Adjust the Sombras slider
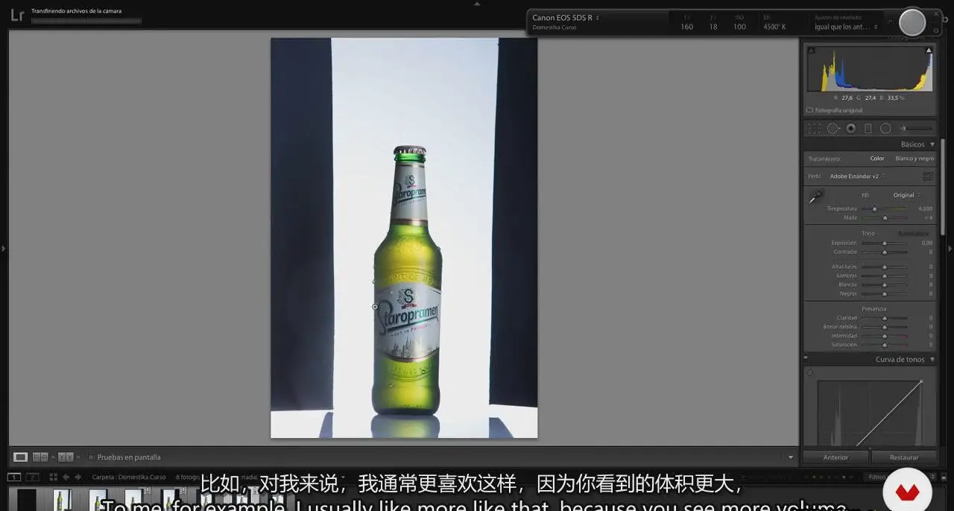The height and width of the screenshot is (511, 954). tap(885, 276)
